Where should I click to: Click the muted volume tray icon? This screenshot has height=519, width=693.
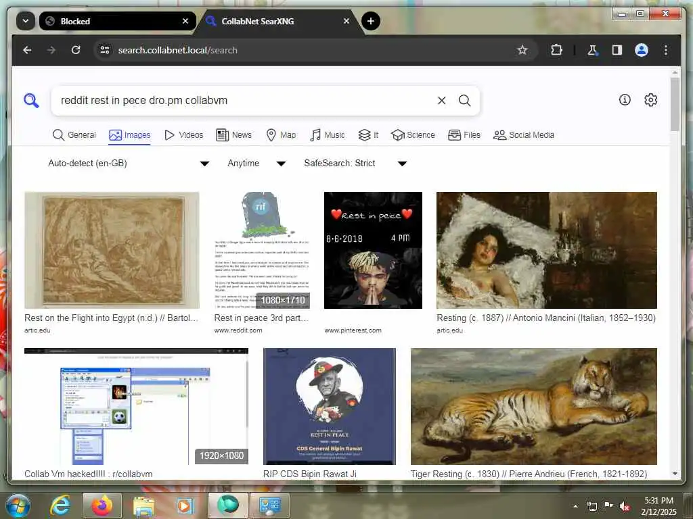point(624,507)
